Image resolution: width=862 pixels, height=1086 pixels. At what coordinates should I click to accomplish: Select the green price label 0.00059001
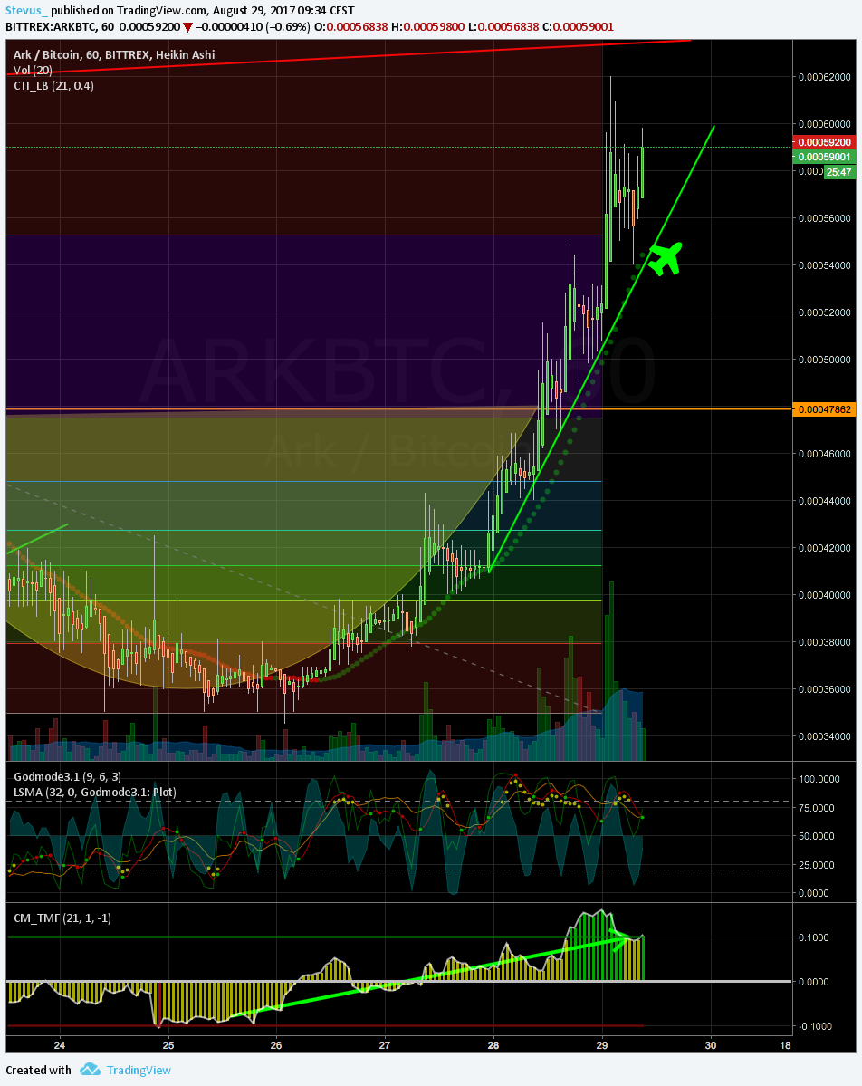pos(824,157)
